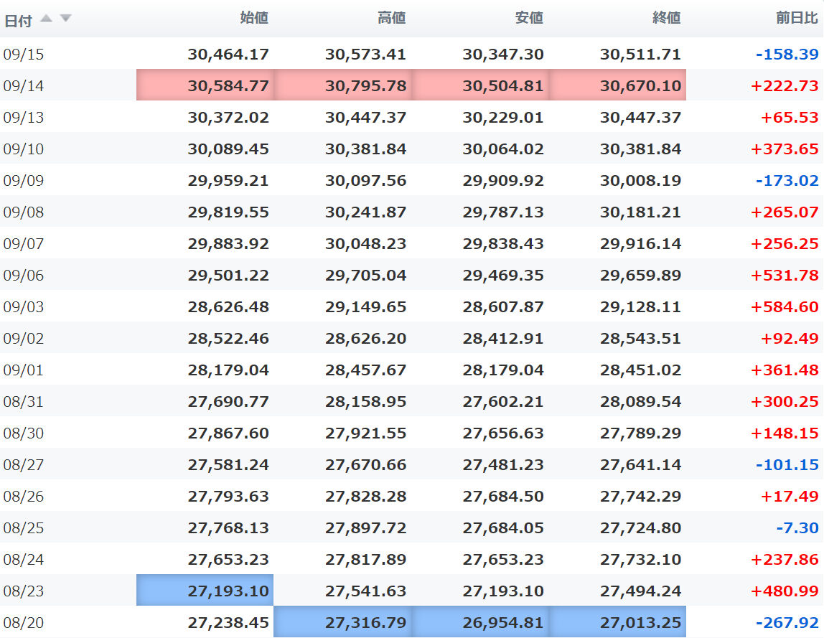Click the 終値 column header

[x=667, y=18]
